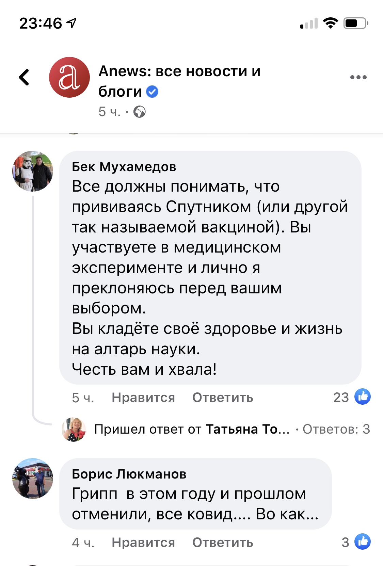Reply to Борис Люкманов's comment
This screenshot has height=566, width=383.
tap(223, 543)
